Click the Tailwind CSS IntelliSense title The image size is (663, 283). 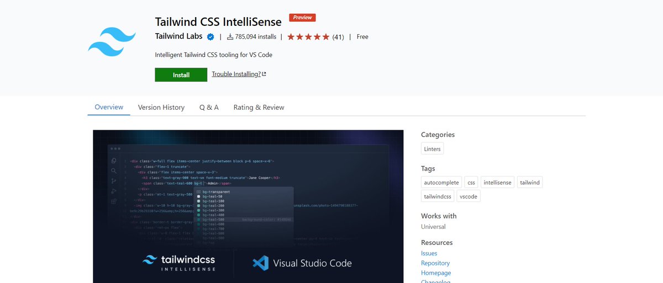point(218,22)
